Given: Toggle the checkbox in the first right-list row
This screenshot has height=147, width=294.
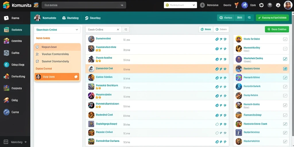Looking at the screenshot, I should (x=285, y=39).
